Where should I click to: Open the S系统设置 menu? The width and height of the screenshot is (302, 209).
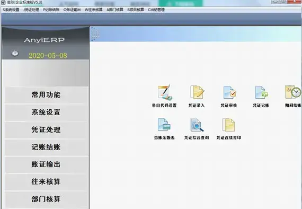11,10
